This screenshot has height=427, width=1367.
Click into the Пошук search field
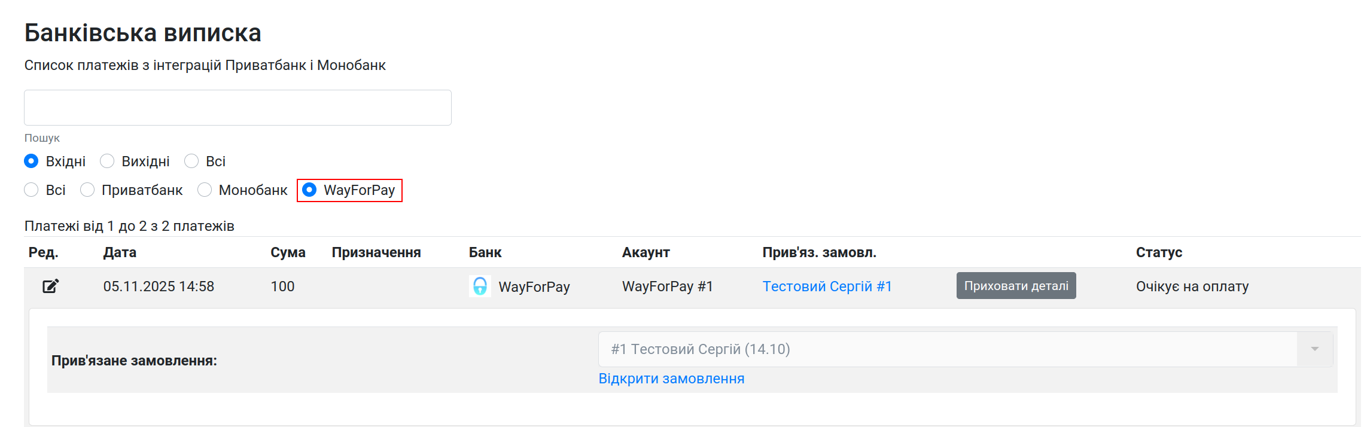pos(238,108)
